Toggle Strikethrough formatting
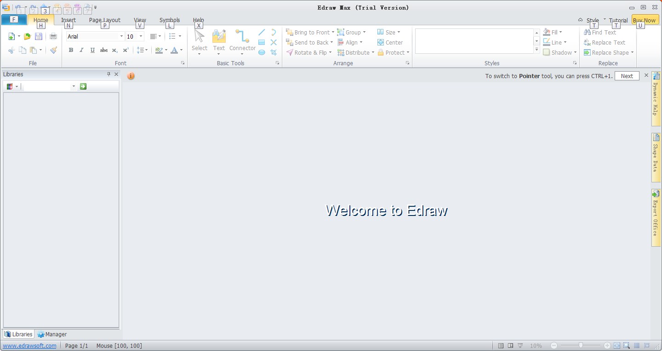This screenshot has width=662, height=351. [x=104, y=50]
